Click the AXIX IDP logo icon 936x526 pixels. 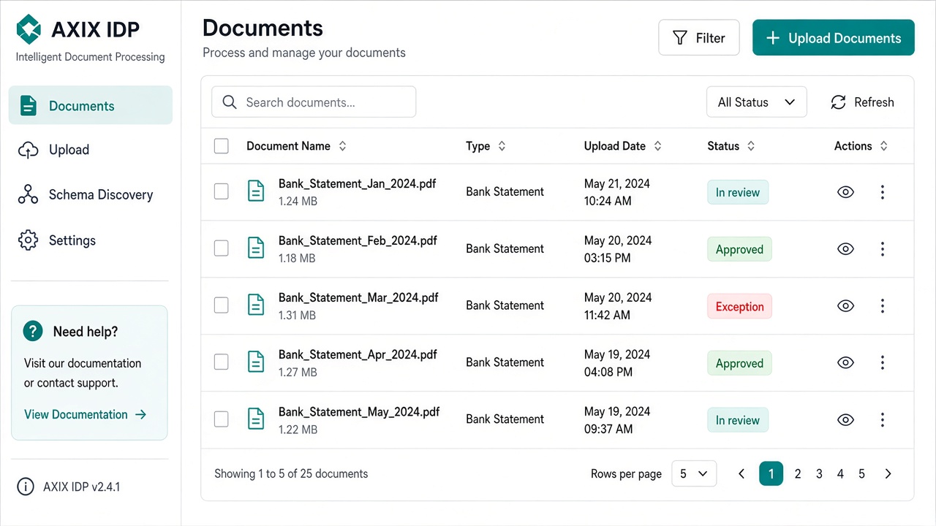(x=29, y=29)
